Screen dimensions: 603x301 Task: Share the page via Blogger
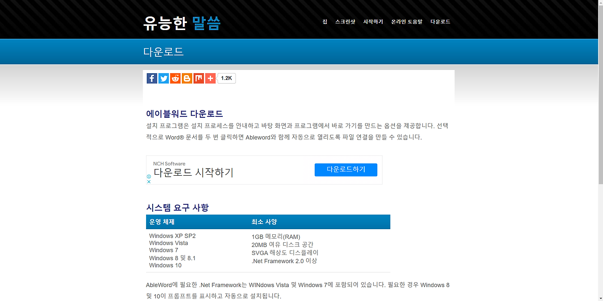pyautogui.click(x=187, y=78)
